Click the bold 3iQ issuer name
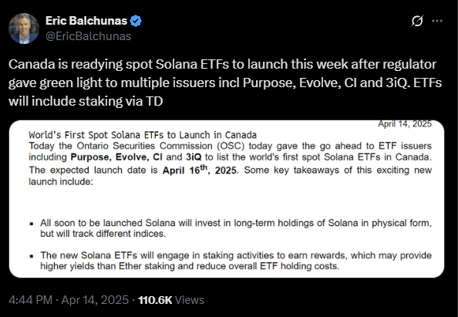Screen dimensions: 458x317 click(194, 157)
